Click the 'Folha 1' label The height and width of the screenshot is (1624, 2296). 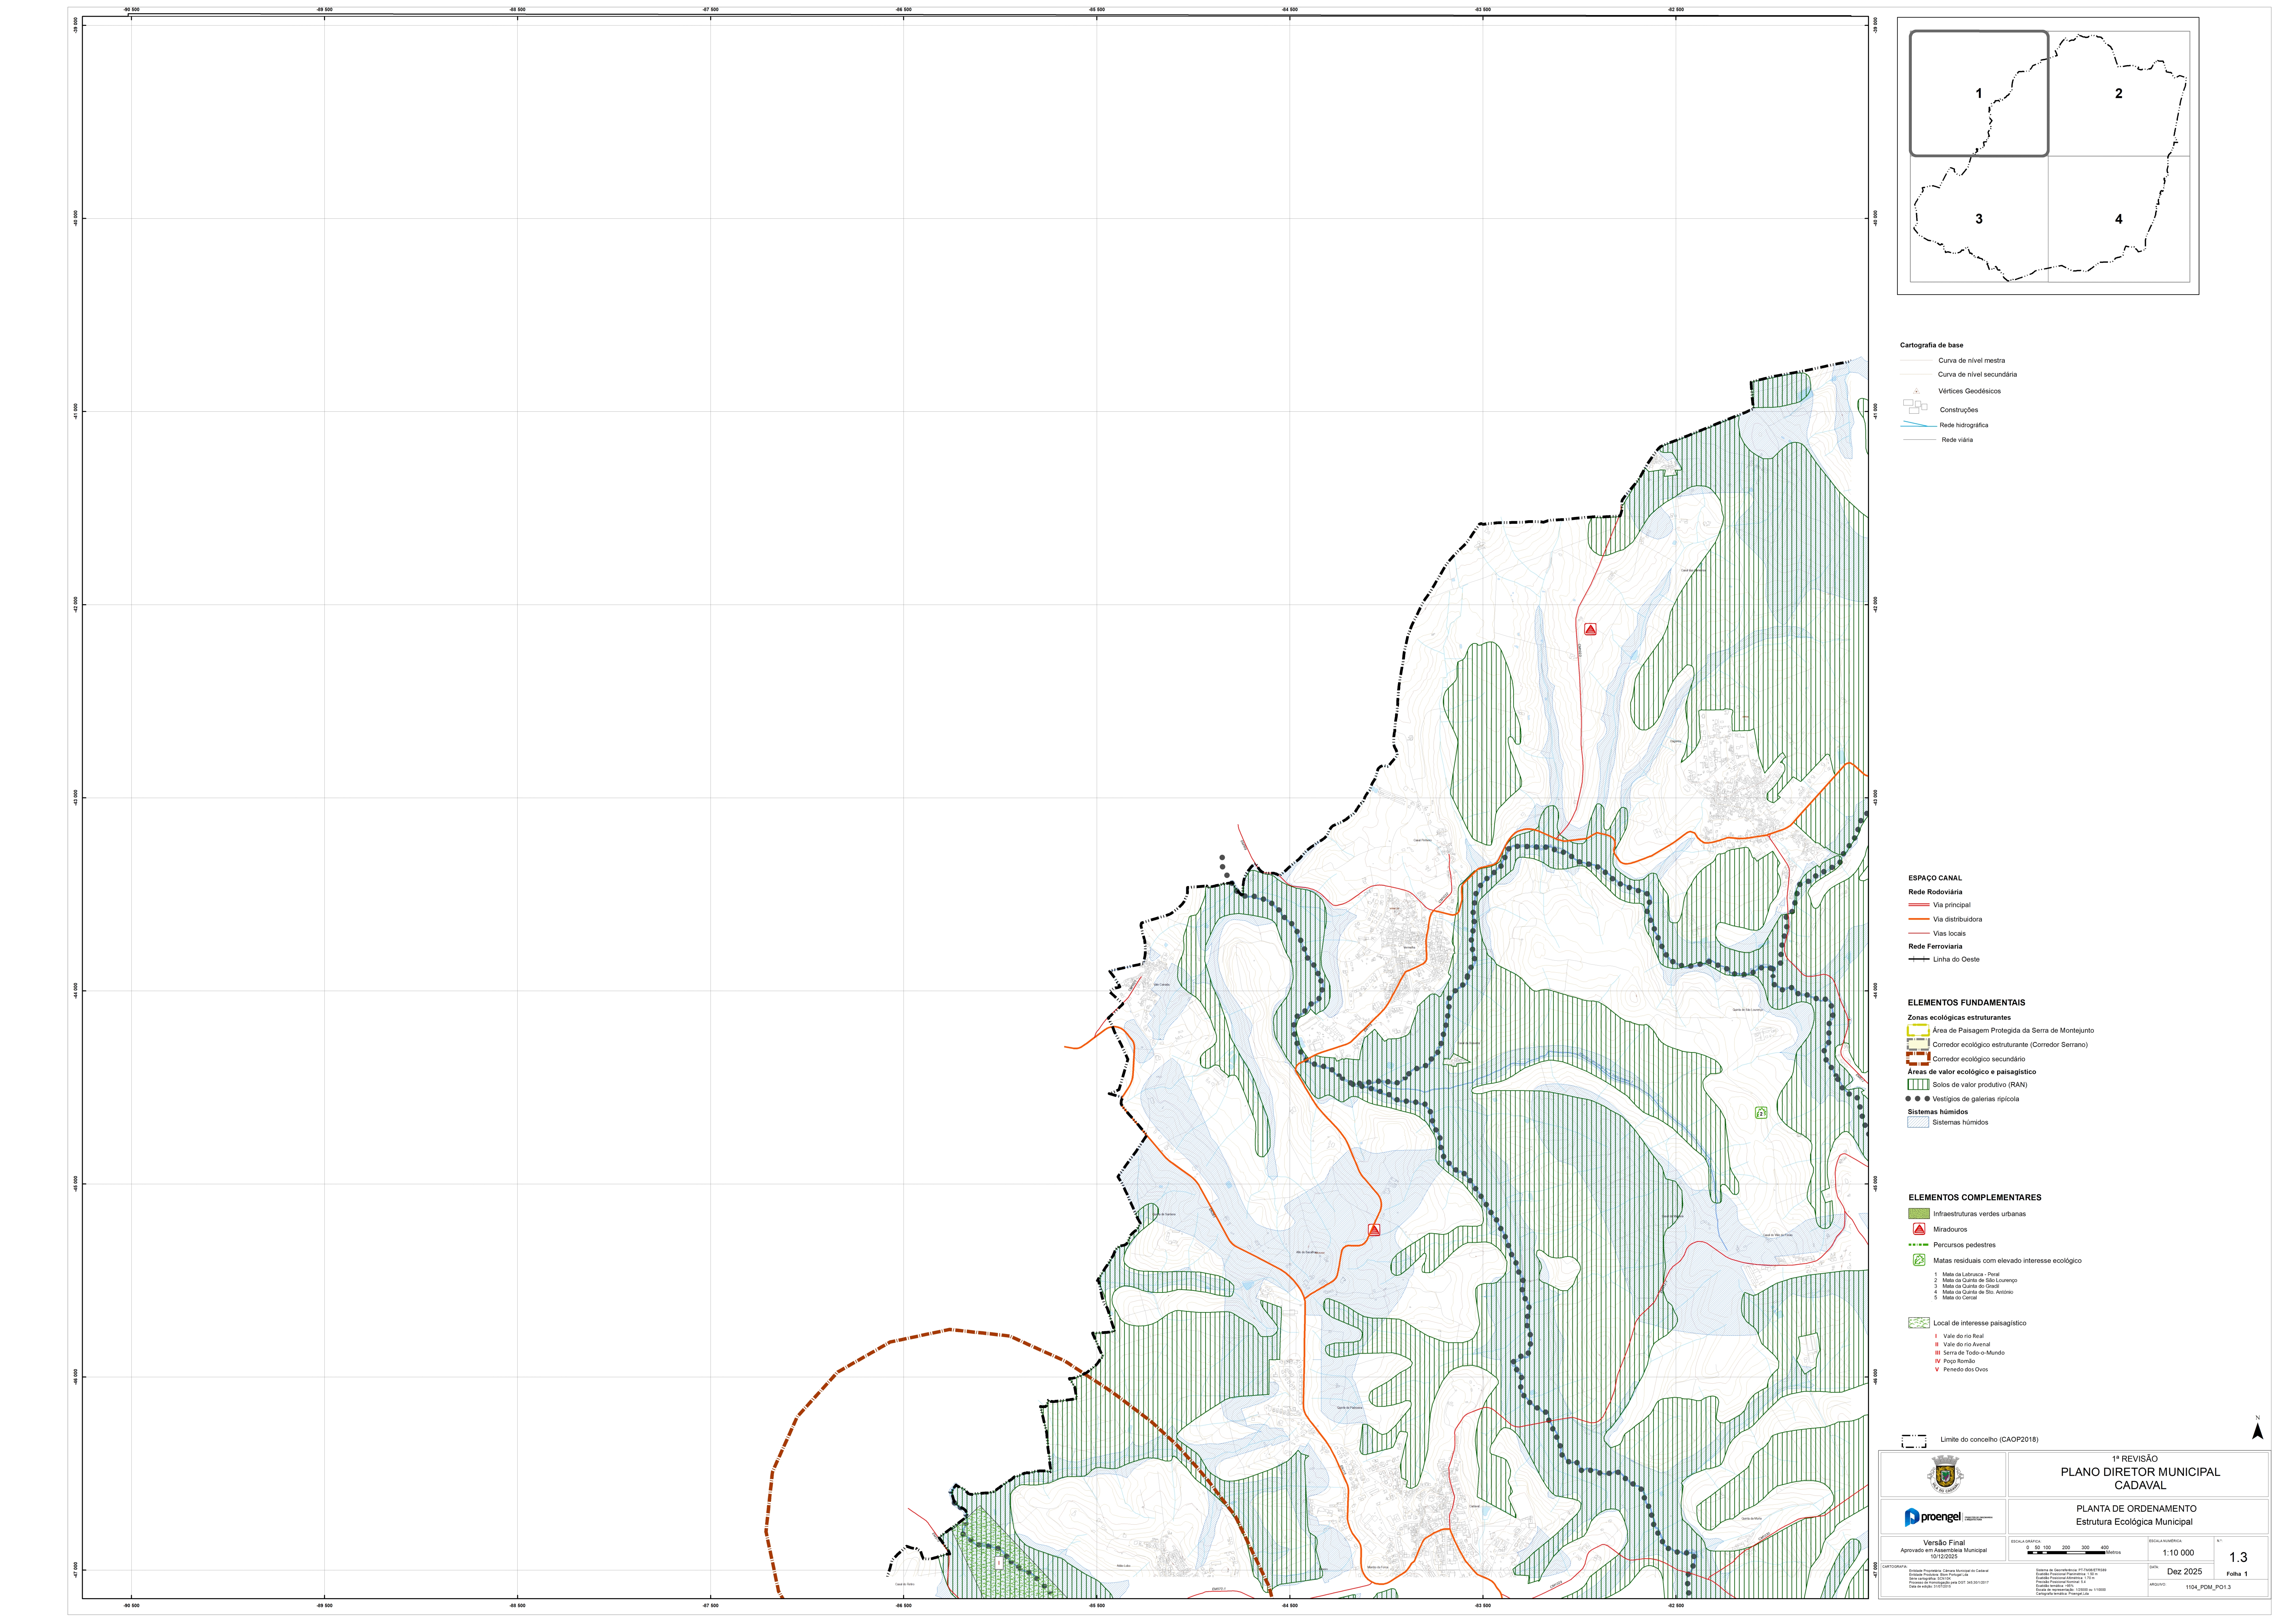[2237, 1574]
